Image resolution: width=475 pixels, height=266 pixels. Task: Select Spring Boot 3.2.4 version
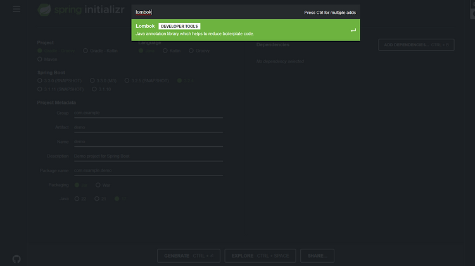pos(186,80)
